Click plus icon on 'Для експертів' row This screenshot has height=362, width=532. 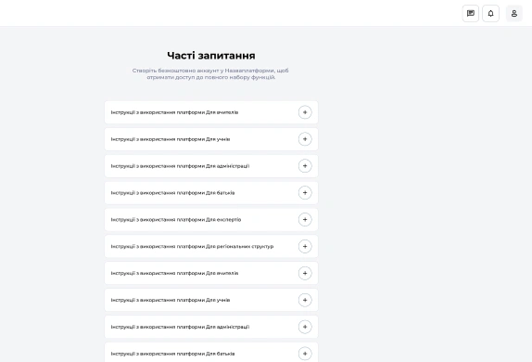(x=305, y=220)
